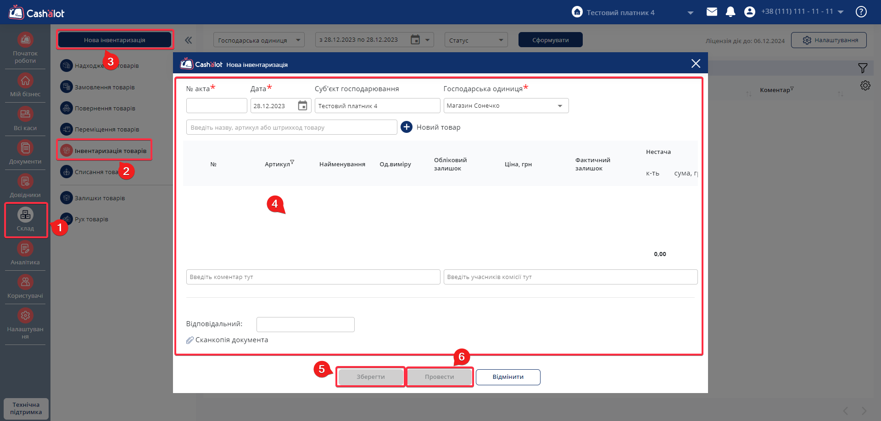Open notifications bell
Viewport: 881px width, 421px height.
730,12
